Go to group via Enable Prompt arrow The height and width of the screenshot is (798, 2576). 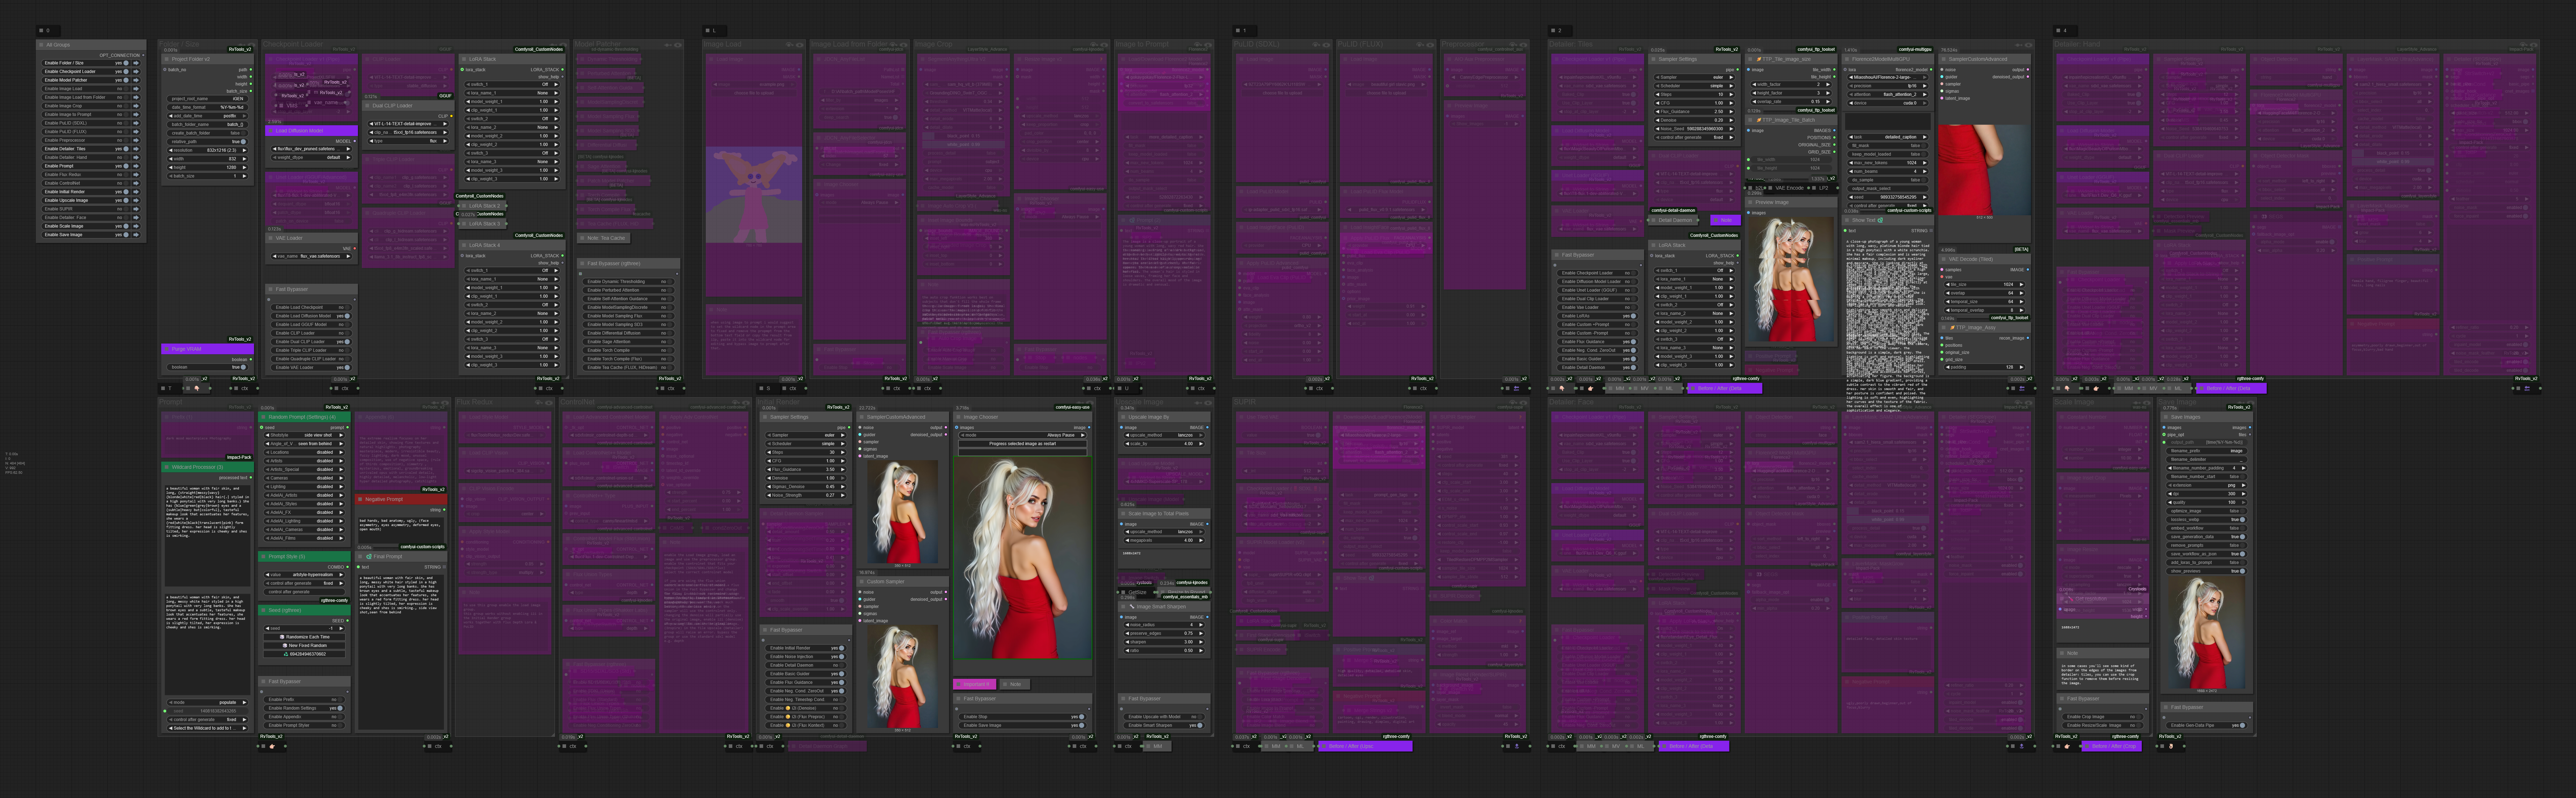[x=137, y=166]
